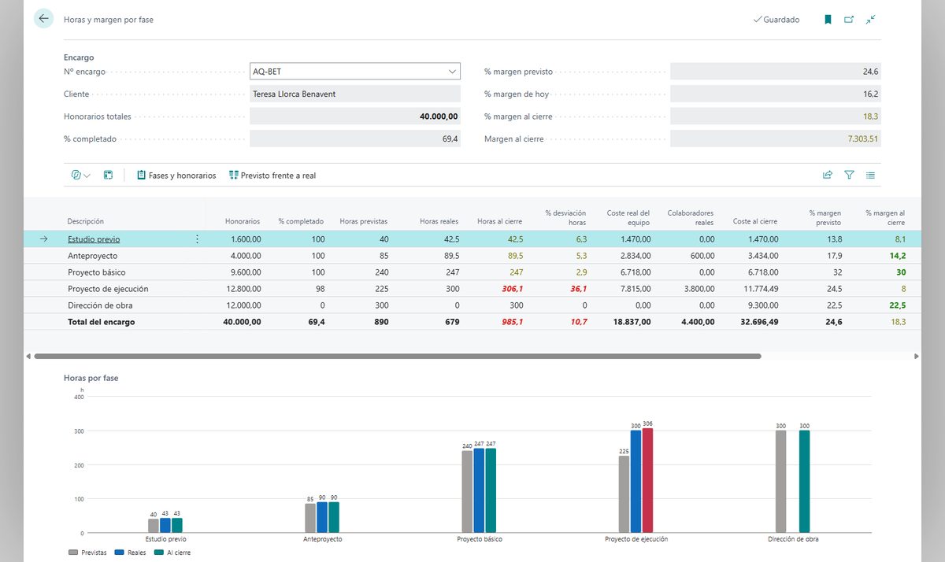Screen dimensions: 945x562
Task: Select the Dirección de obra table row
Action: point(472,305)
